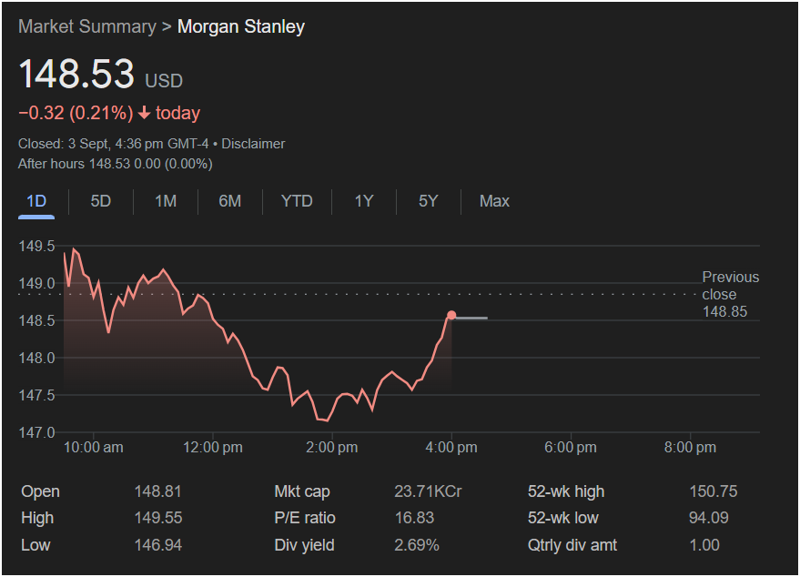This screenshot has height=577, width=800.
Task: Open the Market Summary breadcrumb link
Action: [87, 26]
